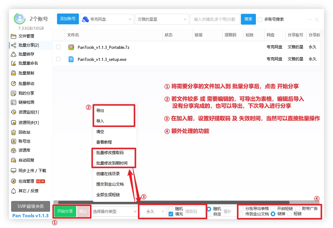Viewport: 333px width, 228px height.
Task: Open the 文雅的星星 account dropdown
Action: point(162,19)
